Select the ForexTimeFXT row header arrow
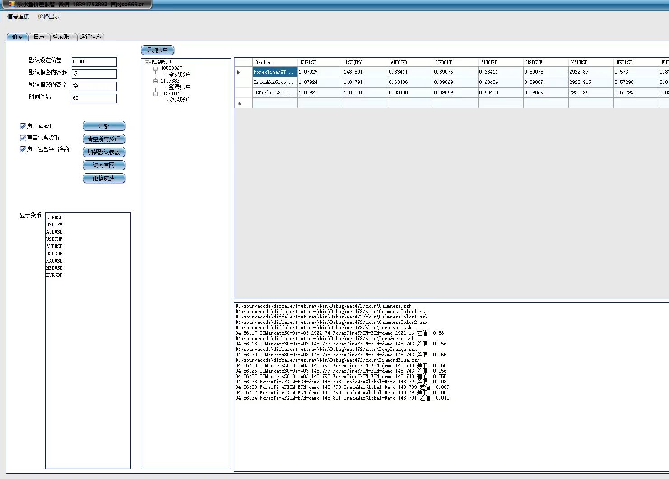The height and width of the screenshot is (479, 669). point(239,72)
